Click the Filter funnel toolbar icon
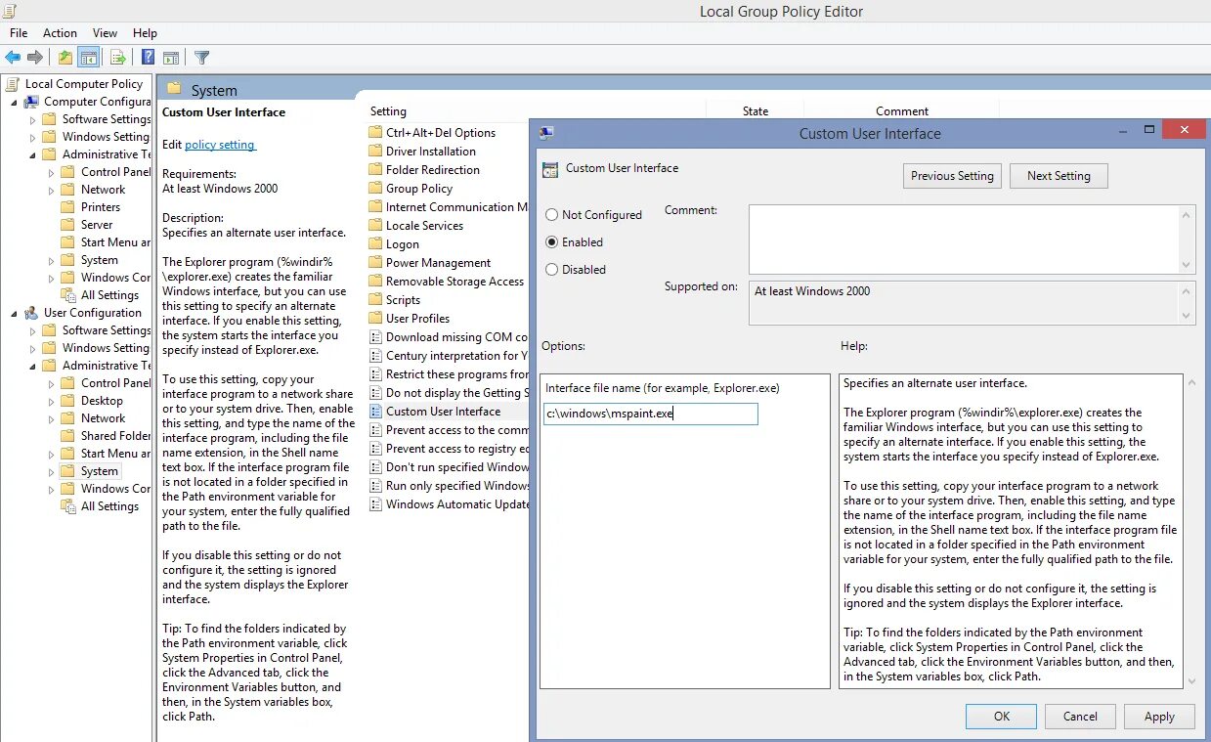 201,58
